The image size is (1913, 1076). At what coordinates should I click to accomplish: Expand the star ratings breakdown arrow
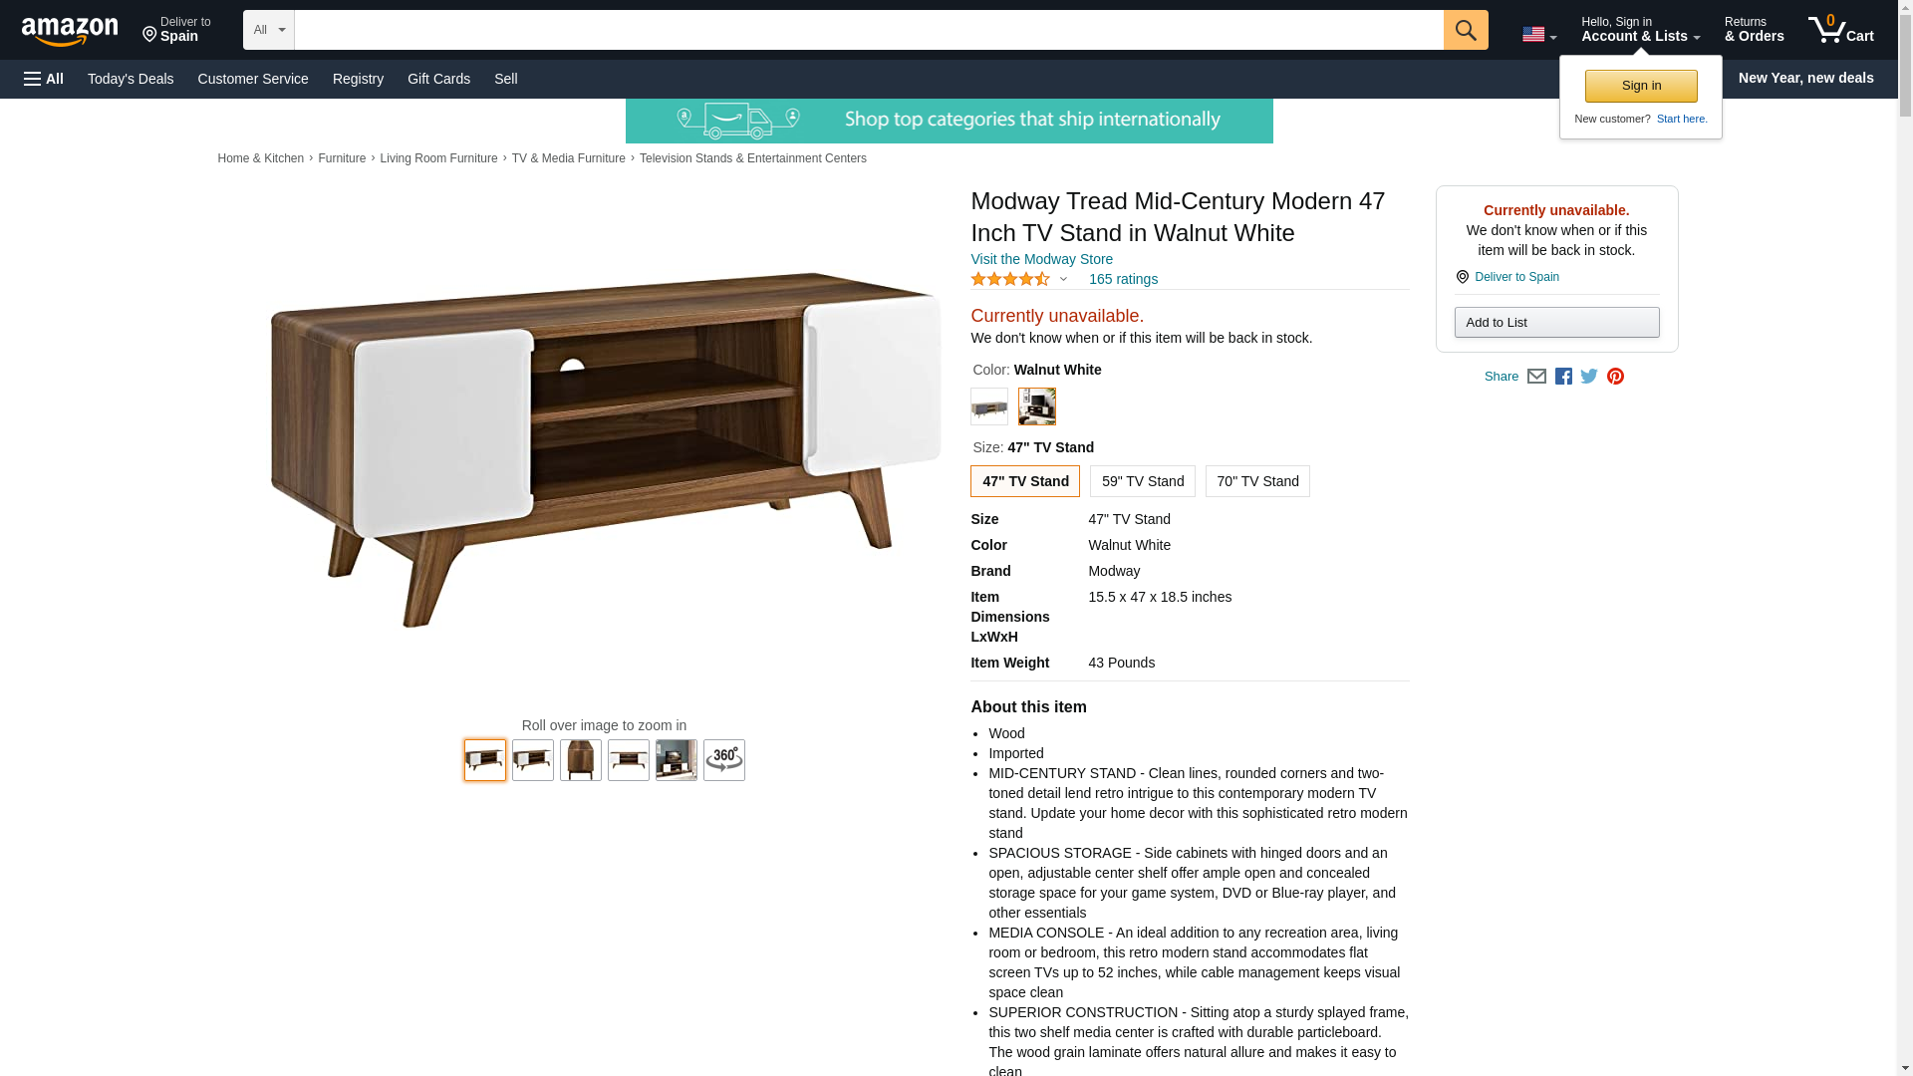pos(1063,280)
